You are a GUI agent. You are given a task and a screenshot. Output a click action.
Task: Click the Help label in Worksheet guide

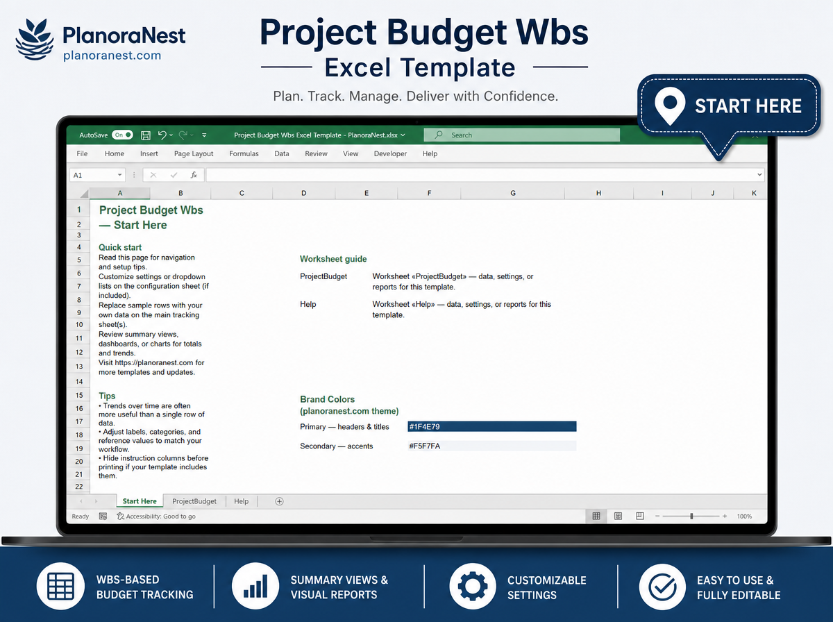pos(308,304)
